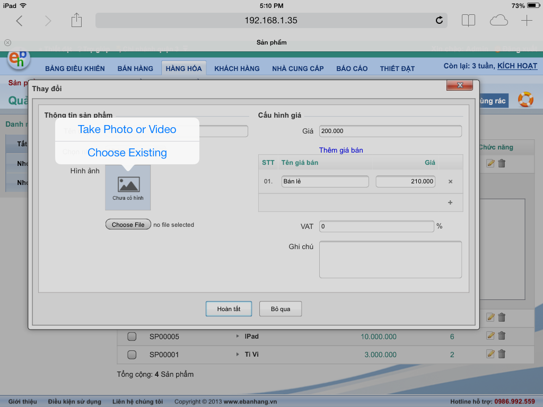
Task: Click the Điều kiện sử dụng footer link
Action: (x=74, y=402)
